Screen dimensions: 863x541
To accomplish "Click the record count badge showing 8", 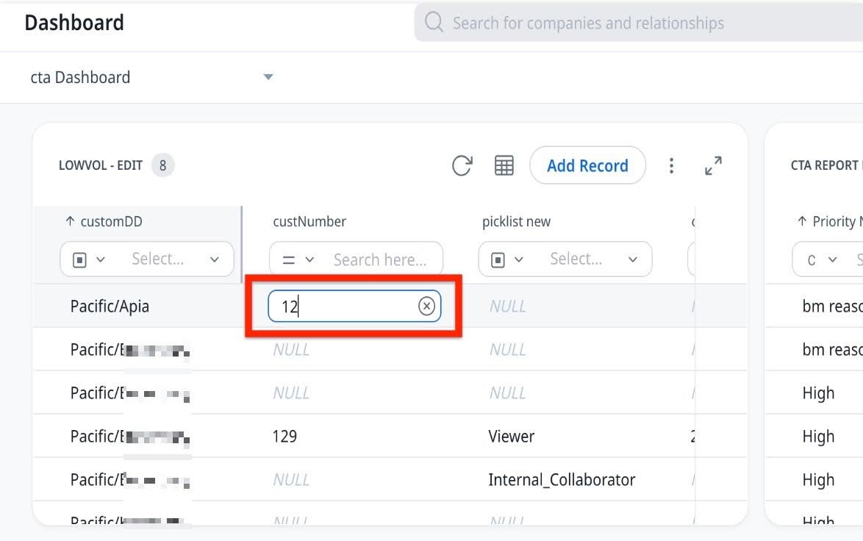I will pos(163,165).
